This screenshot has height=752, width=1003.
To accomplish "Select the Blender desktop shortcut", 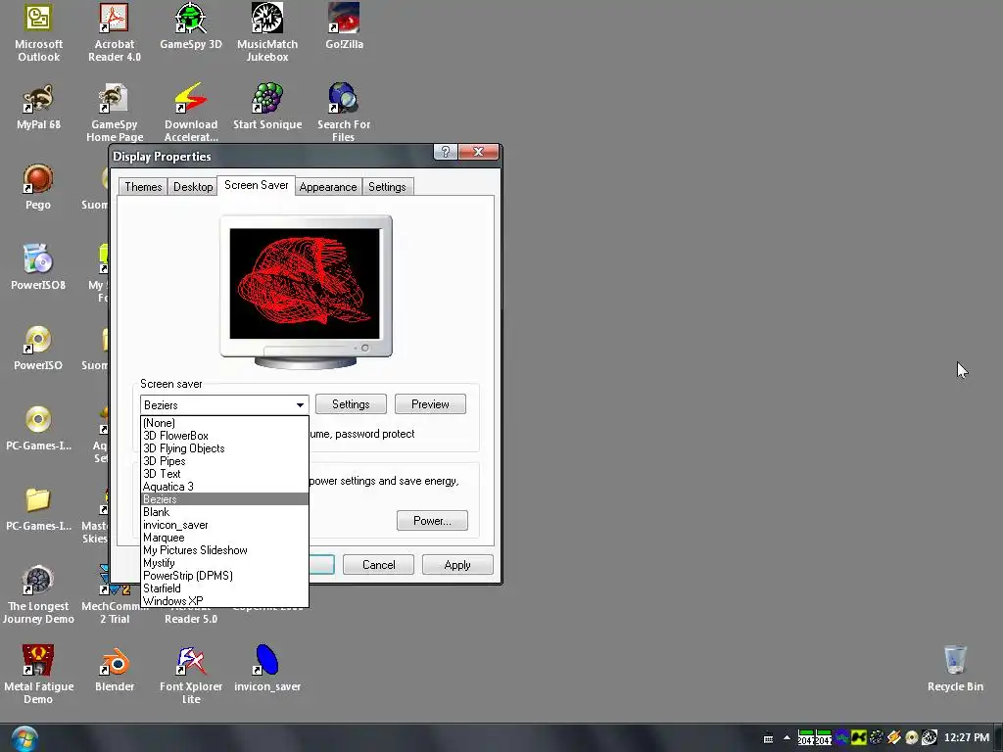I will (115, 670).
